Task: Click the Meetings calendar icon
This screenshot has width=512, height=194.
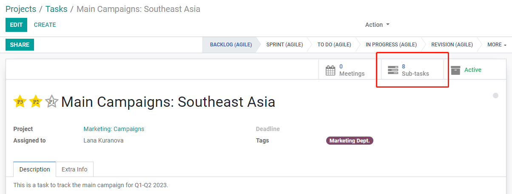Action: [x=330, y=70]
